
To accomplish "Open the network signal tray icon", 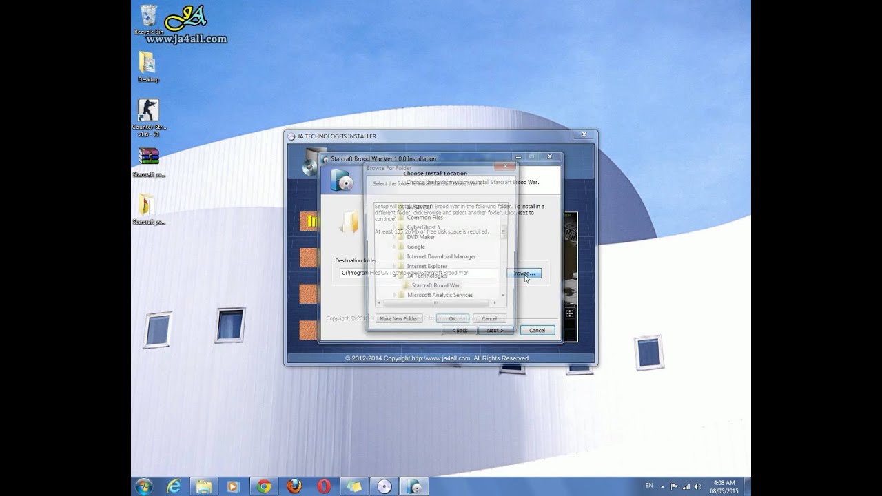I will pos(686,486).
